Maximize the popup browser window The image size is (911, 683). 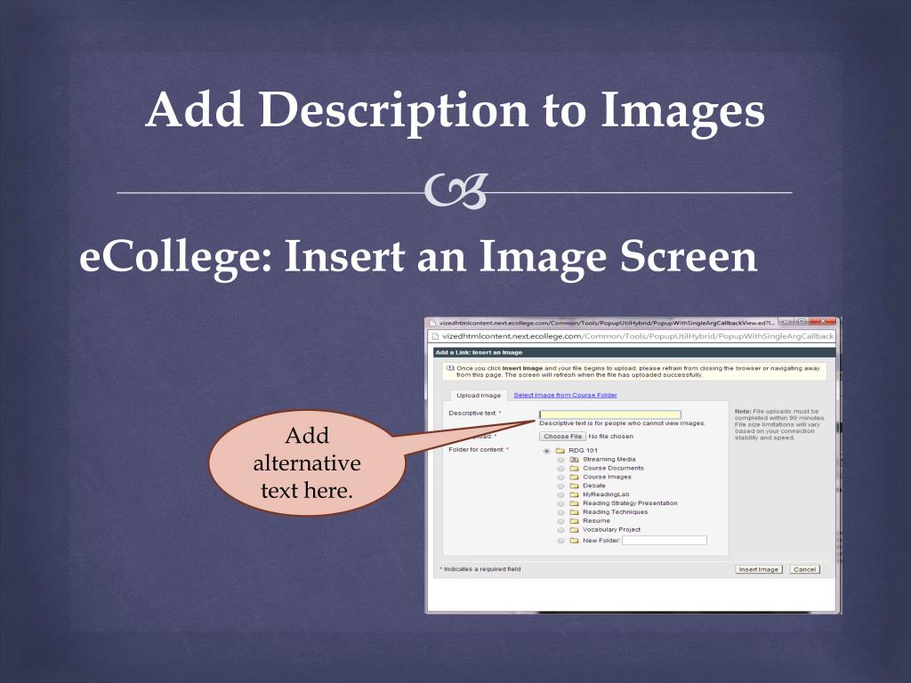click(x=802, y=322)
